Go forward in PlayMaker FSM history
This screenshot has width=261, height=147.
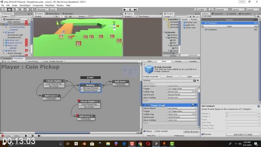click(x=6, y=61)
